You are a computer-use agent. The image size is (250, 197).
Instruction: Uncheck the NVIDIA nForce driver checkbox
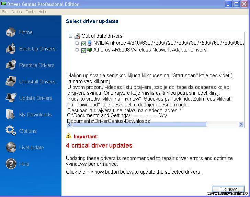click(83, 44)
